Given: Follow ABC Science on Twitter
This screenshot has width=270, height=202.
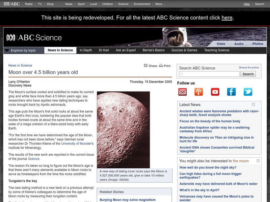Looking at the screenshot, I should 248,92.
